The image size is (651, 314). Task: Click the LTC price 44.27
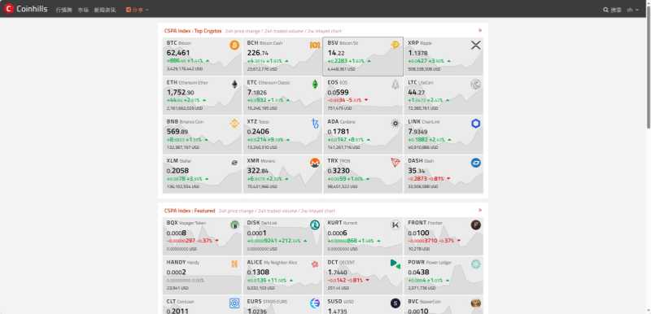point(417,93)
